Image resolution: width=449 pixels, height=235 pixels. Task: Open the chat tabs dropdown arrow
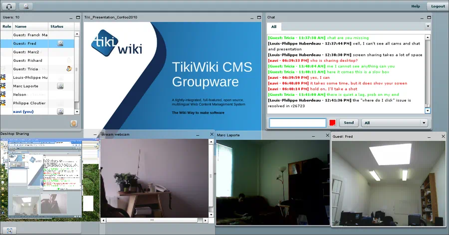pos(428,26)
